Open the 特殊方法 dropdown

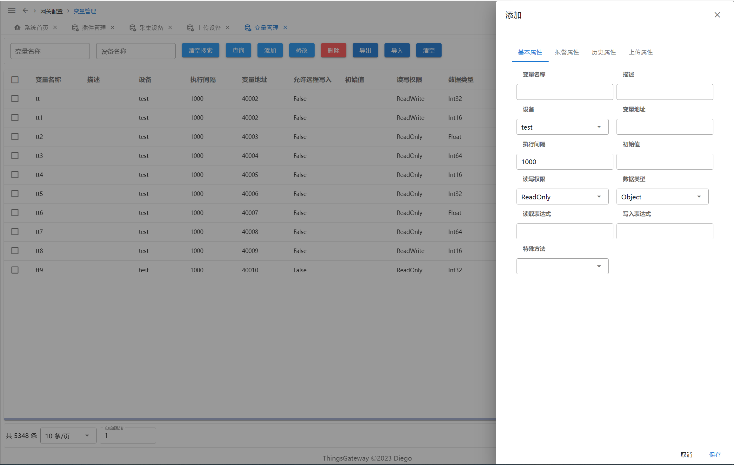pyautogui.click(x=562, y=266)
